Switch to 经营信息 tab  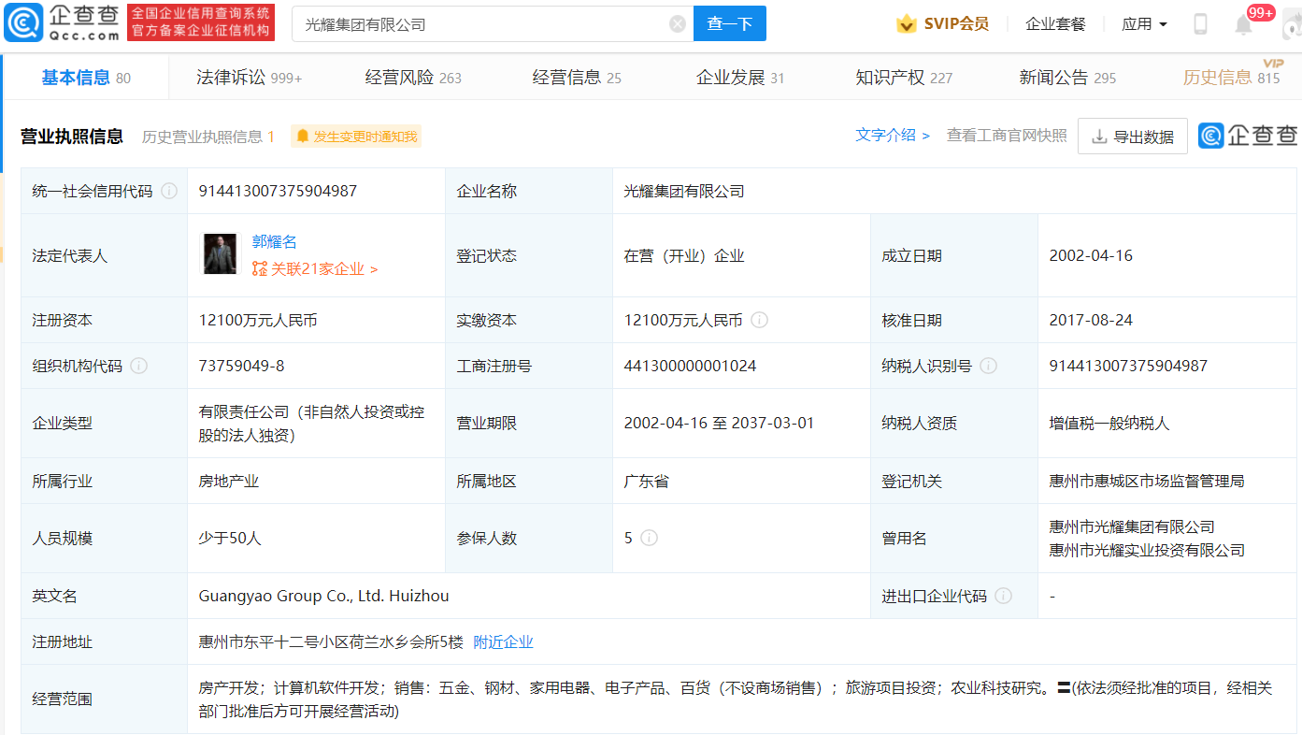(x=577, y=78)
